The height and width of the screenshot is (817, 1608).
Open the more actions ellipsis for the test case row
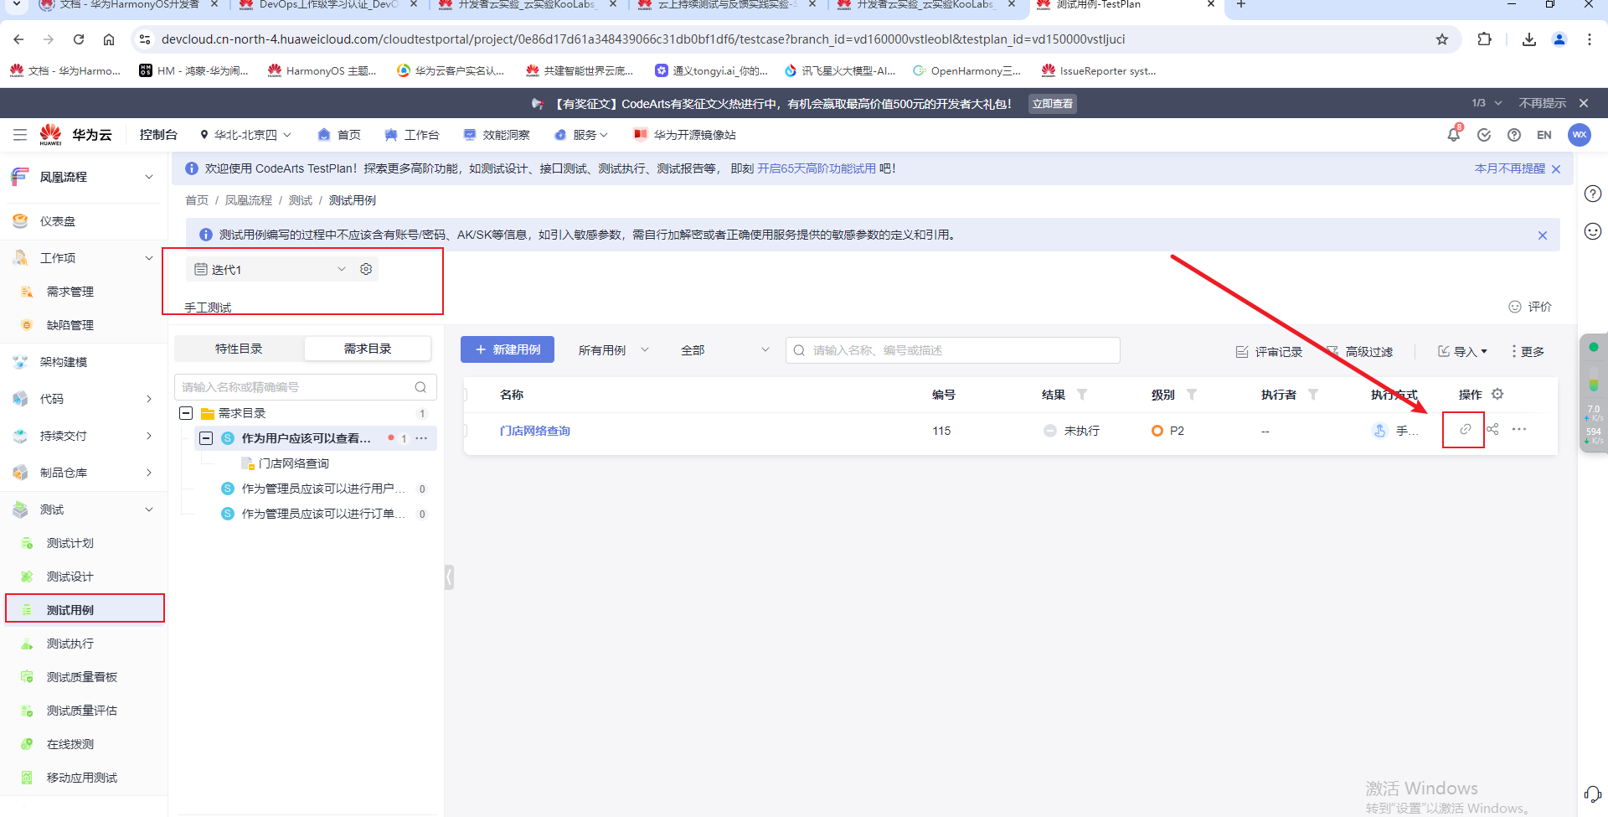[x=1520, y=430]
